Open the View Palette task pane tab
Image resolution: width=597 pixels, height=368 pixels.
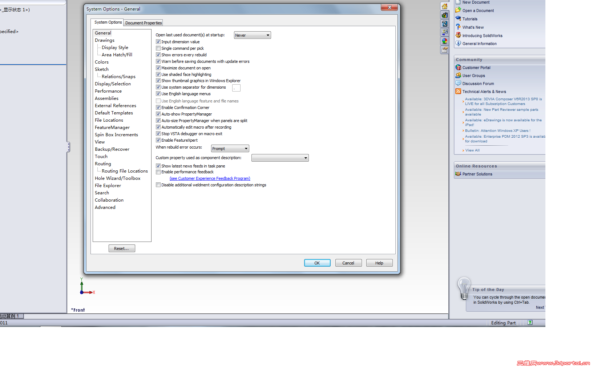click(x=444, y=32)
